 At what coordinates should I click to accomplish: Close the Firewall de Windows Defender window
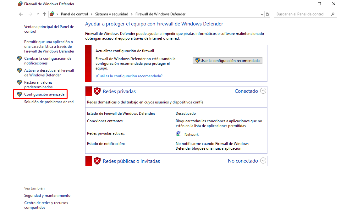coord(333,4)
